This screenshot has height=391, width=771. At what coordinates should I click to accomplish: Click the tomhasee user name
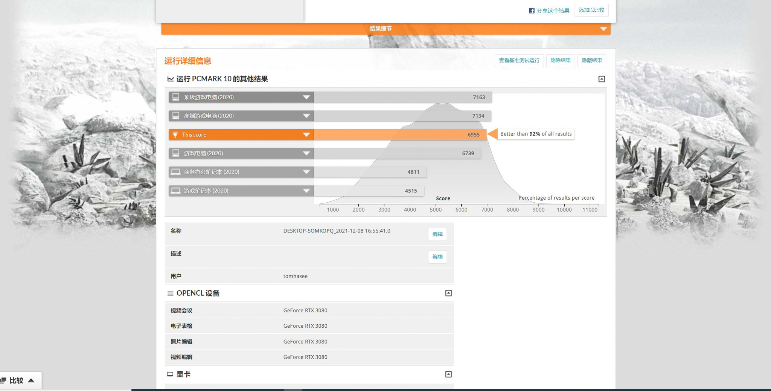click(295, 276)
